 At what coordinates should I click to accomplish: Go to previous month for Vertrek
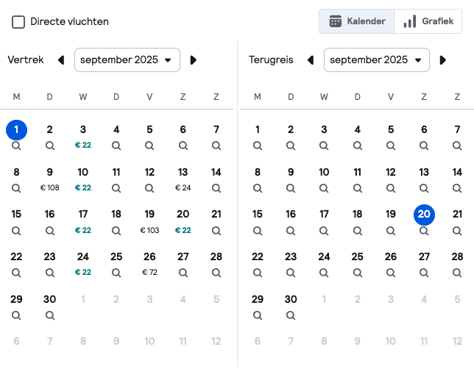click(x=61, y=60)
